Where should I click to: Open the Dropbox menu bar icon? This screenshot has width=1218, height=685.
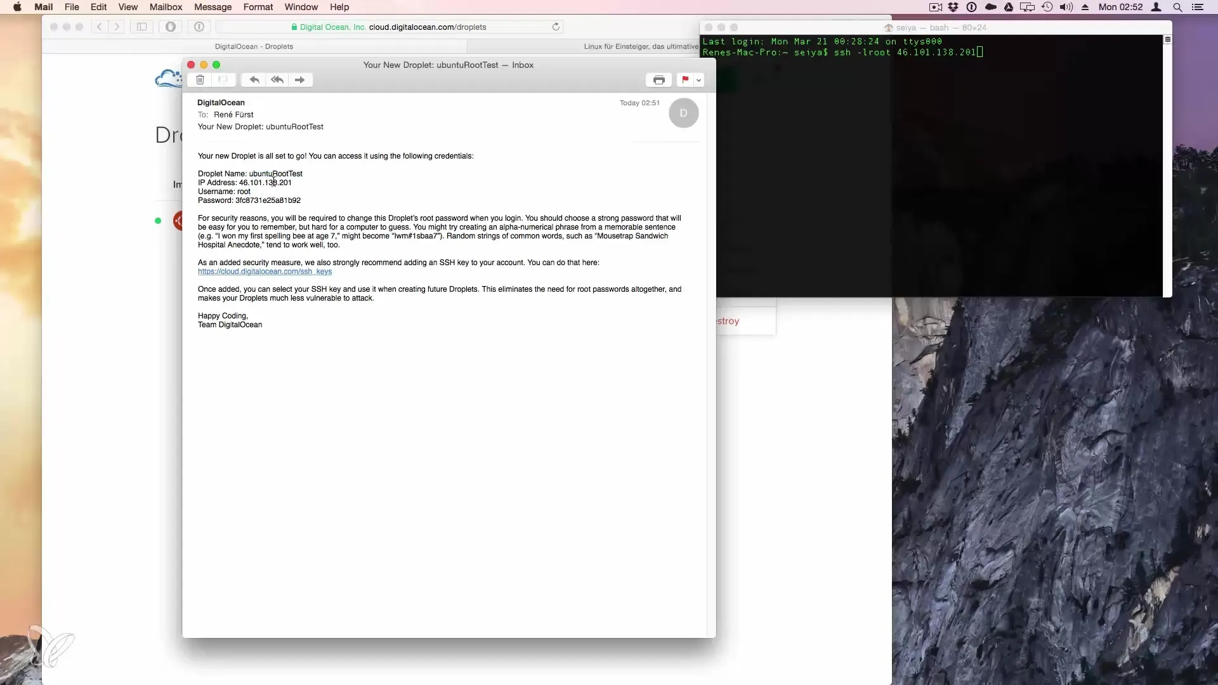pyautogui.click(x=953, y=7)
